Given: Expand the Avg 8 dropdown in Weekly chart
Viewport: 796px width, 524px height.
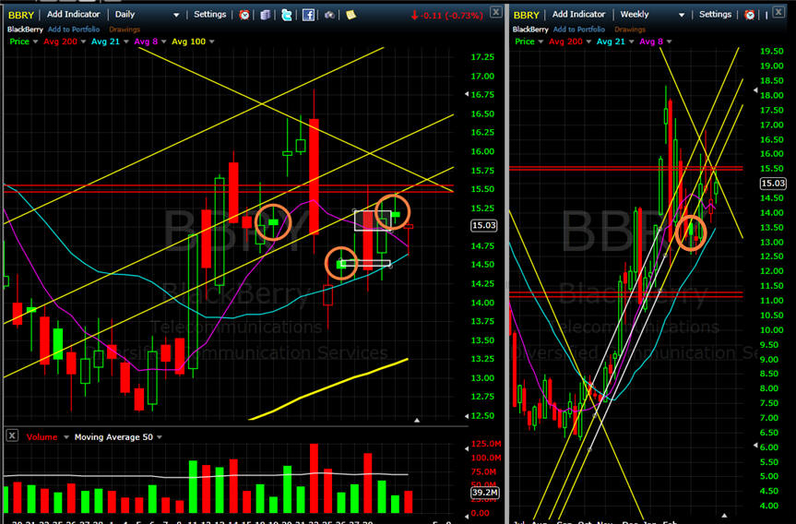Looking at the screenshot, I should [669, 42].
